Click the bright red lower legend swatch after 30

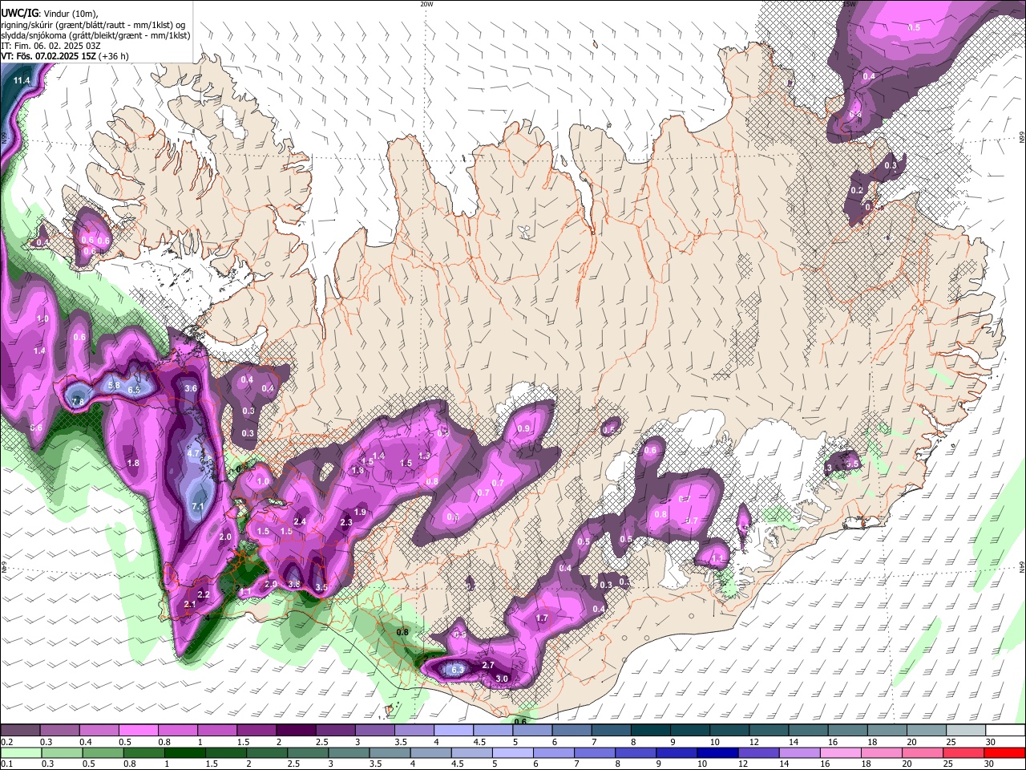pos(1005,752)
